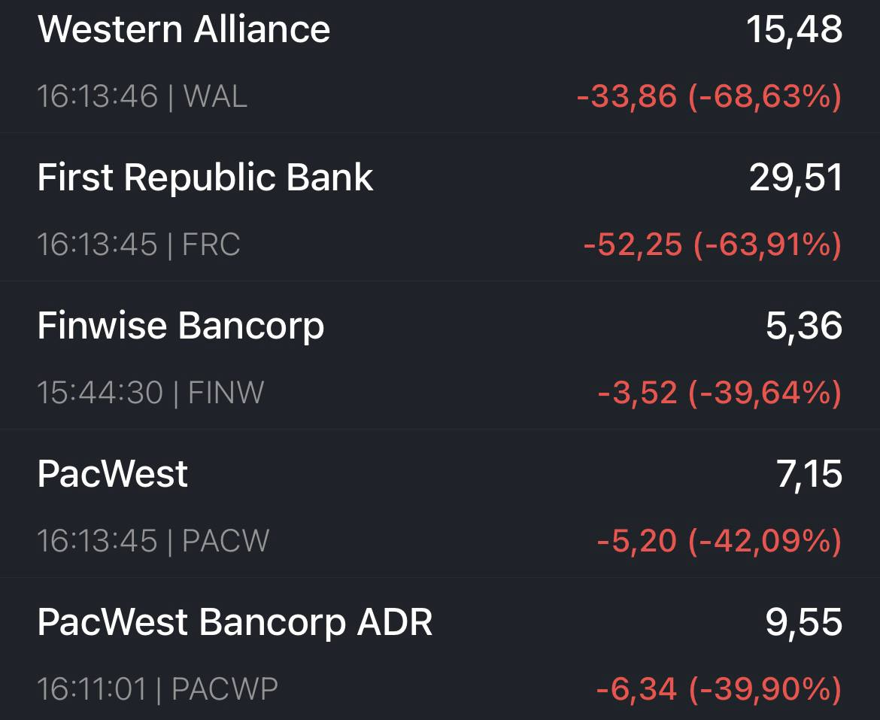Select the FINW ticker label
The height and width of the screenshot is (720, 880).
coord(226,392)
